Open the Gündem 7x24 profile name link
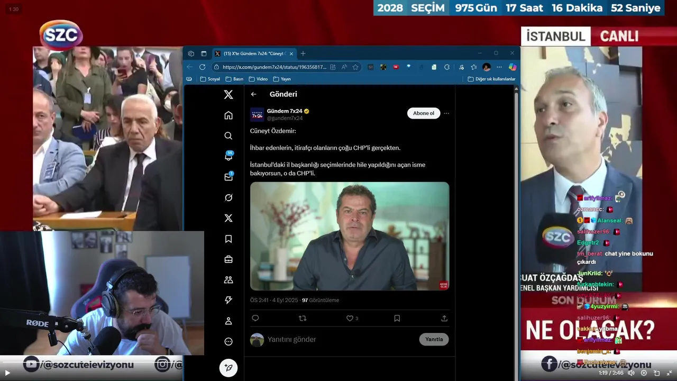Image resolution: width=677 pixels, height=381 pixels. coord(285,111)
